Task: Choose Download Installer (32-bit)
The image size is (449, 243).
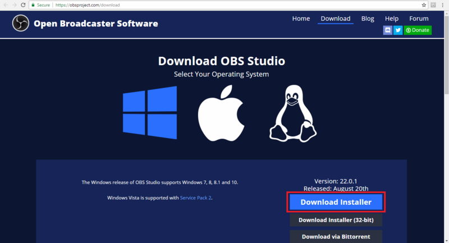Action: [336, 220]
